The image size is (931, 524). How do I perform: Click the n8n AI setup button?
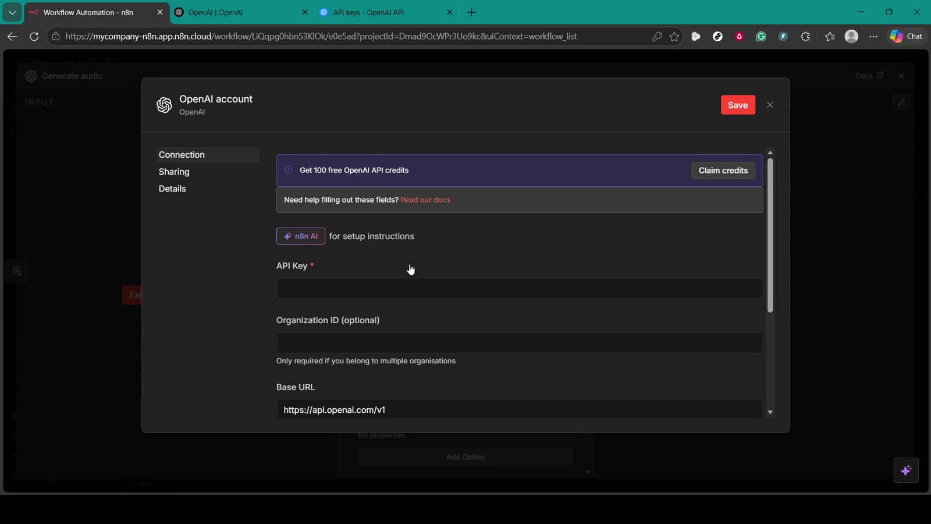[x=301, y=236]
